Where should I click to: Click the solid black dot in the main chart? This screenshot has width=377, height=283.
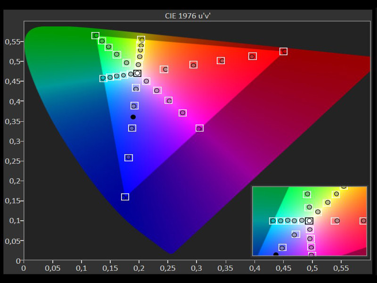133,117
